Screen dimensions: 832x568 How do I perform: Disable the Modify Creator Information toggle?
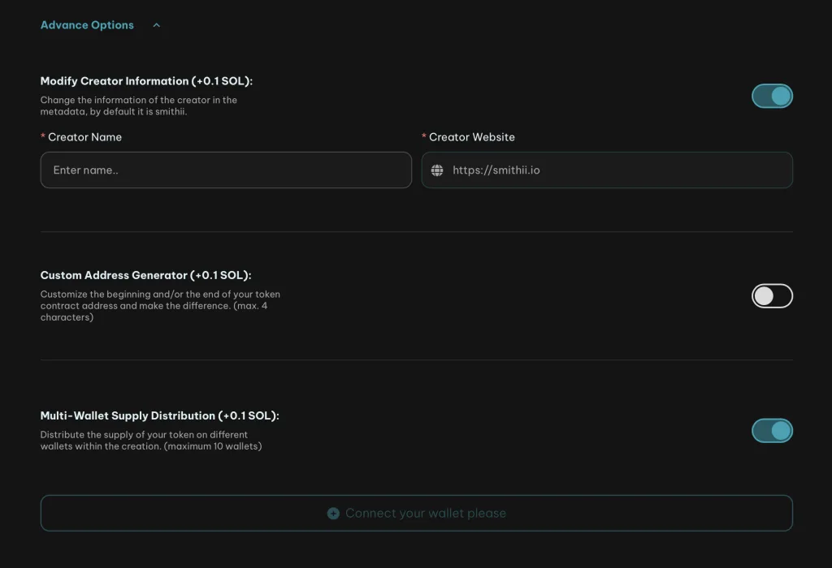pos(771,97)
